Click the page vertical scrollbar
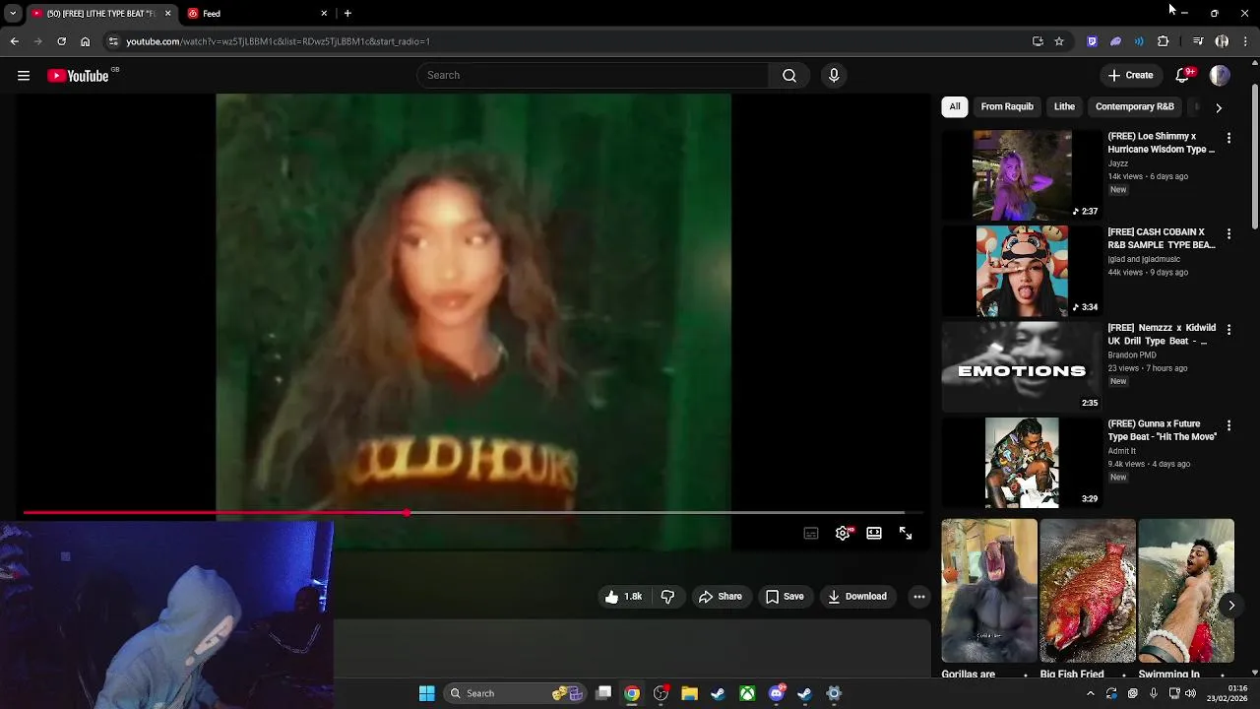 point(1254,158)
